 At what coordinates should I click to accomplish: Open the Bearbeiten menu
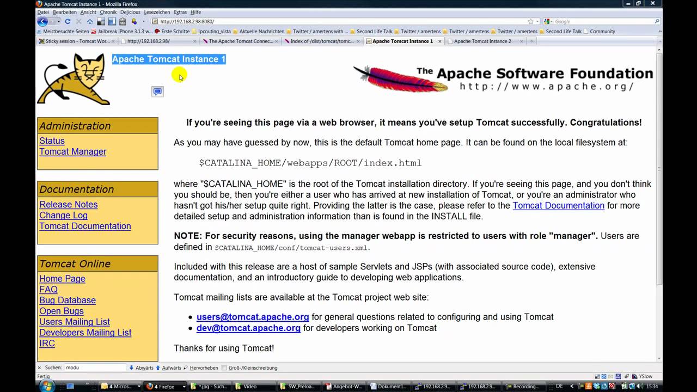[x=65, y=12]
